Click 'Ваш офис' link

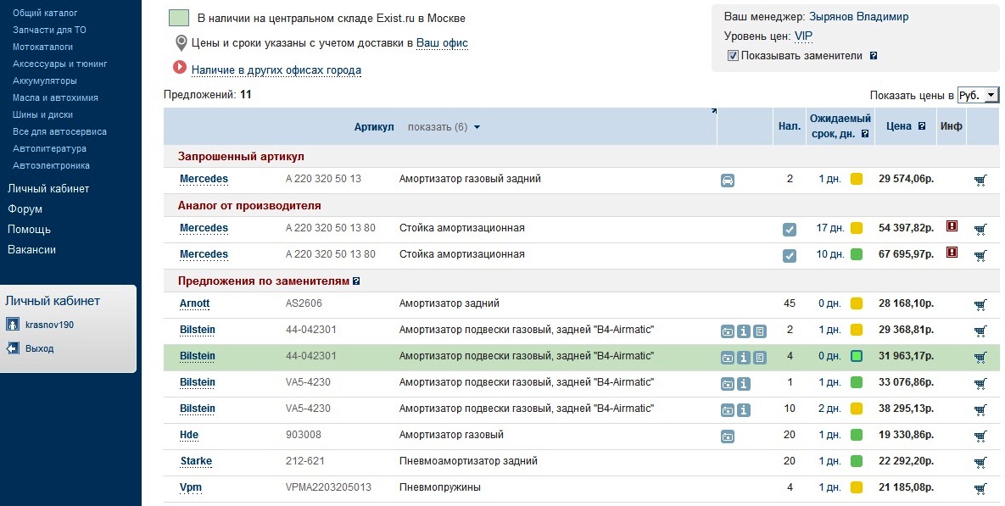pyautogui.click(x=442, y=43)
